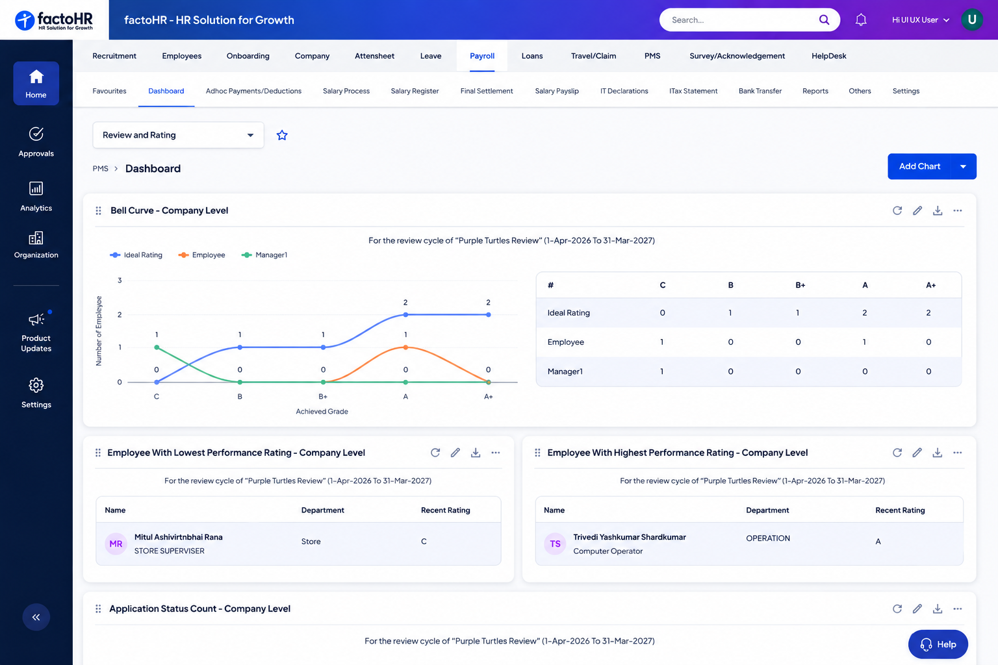Select the Dashboard sub-tab
The width and height of the screenshot is (998, 665).
(x=166, y=91)
